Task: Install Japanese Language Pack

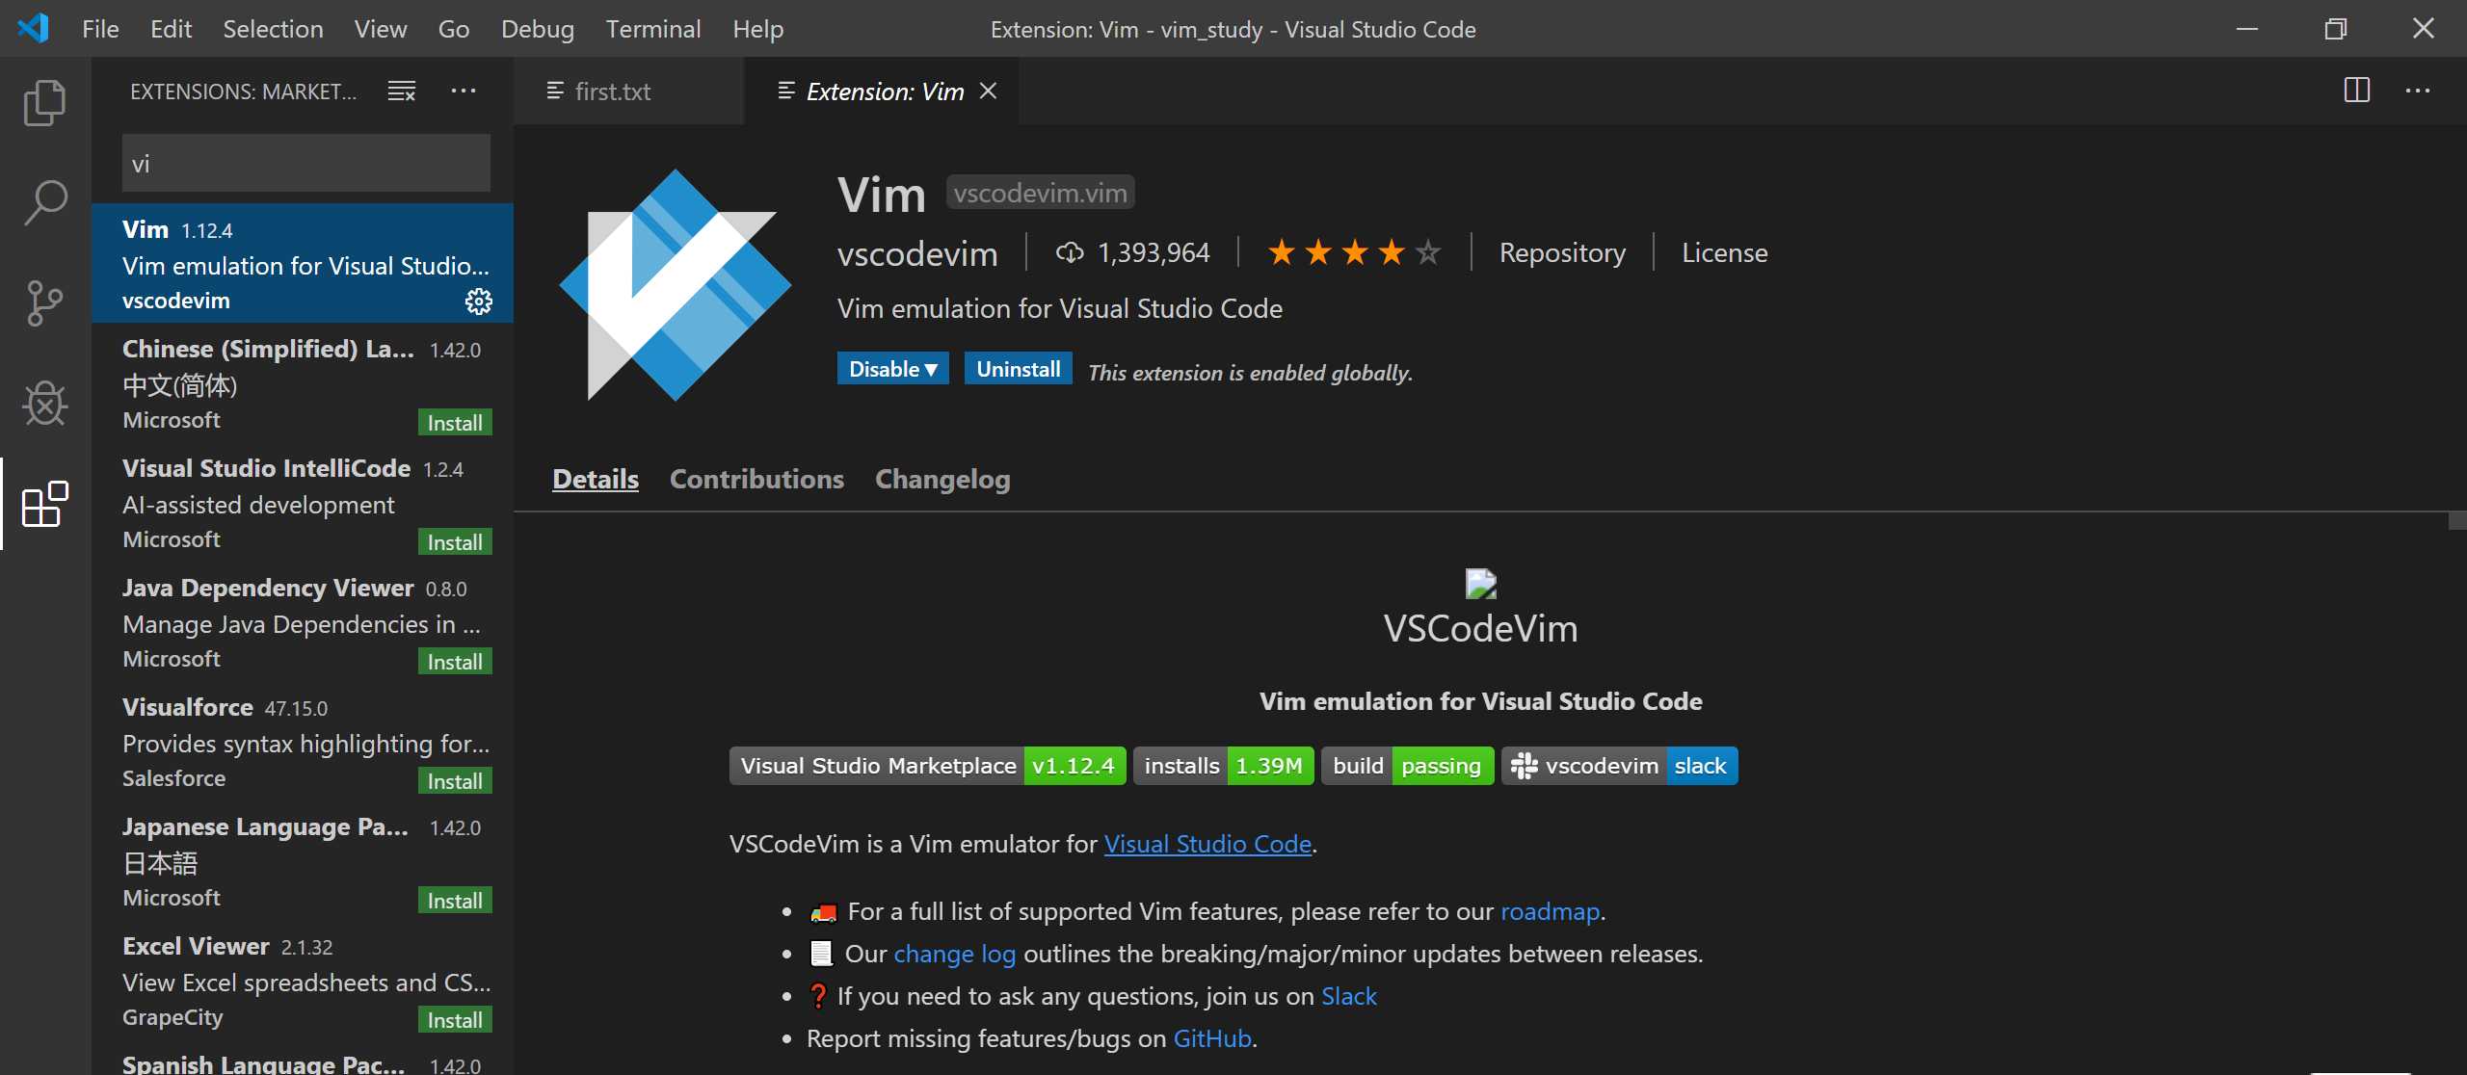Action: pos(455,900)
